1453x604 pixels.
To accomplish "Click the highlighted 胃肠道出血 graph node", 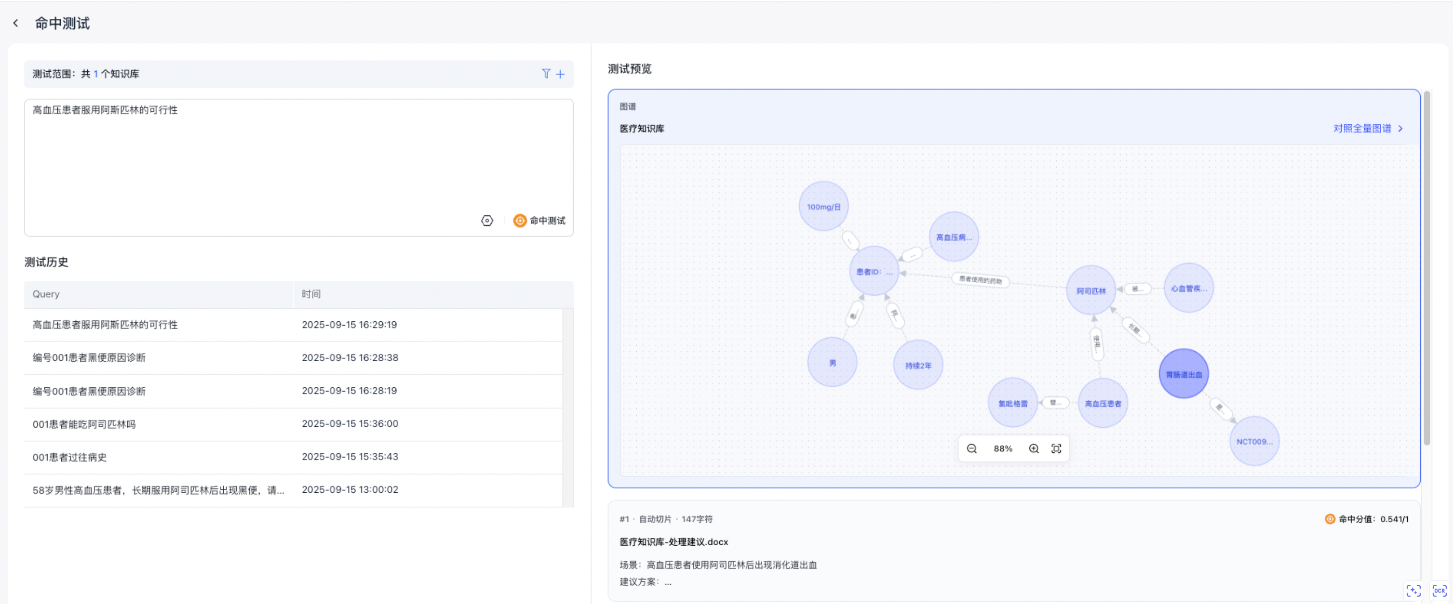I will [x=1183, y=374].
